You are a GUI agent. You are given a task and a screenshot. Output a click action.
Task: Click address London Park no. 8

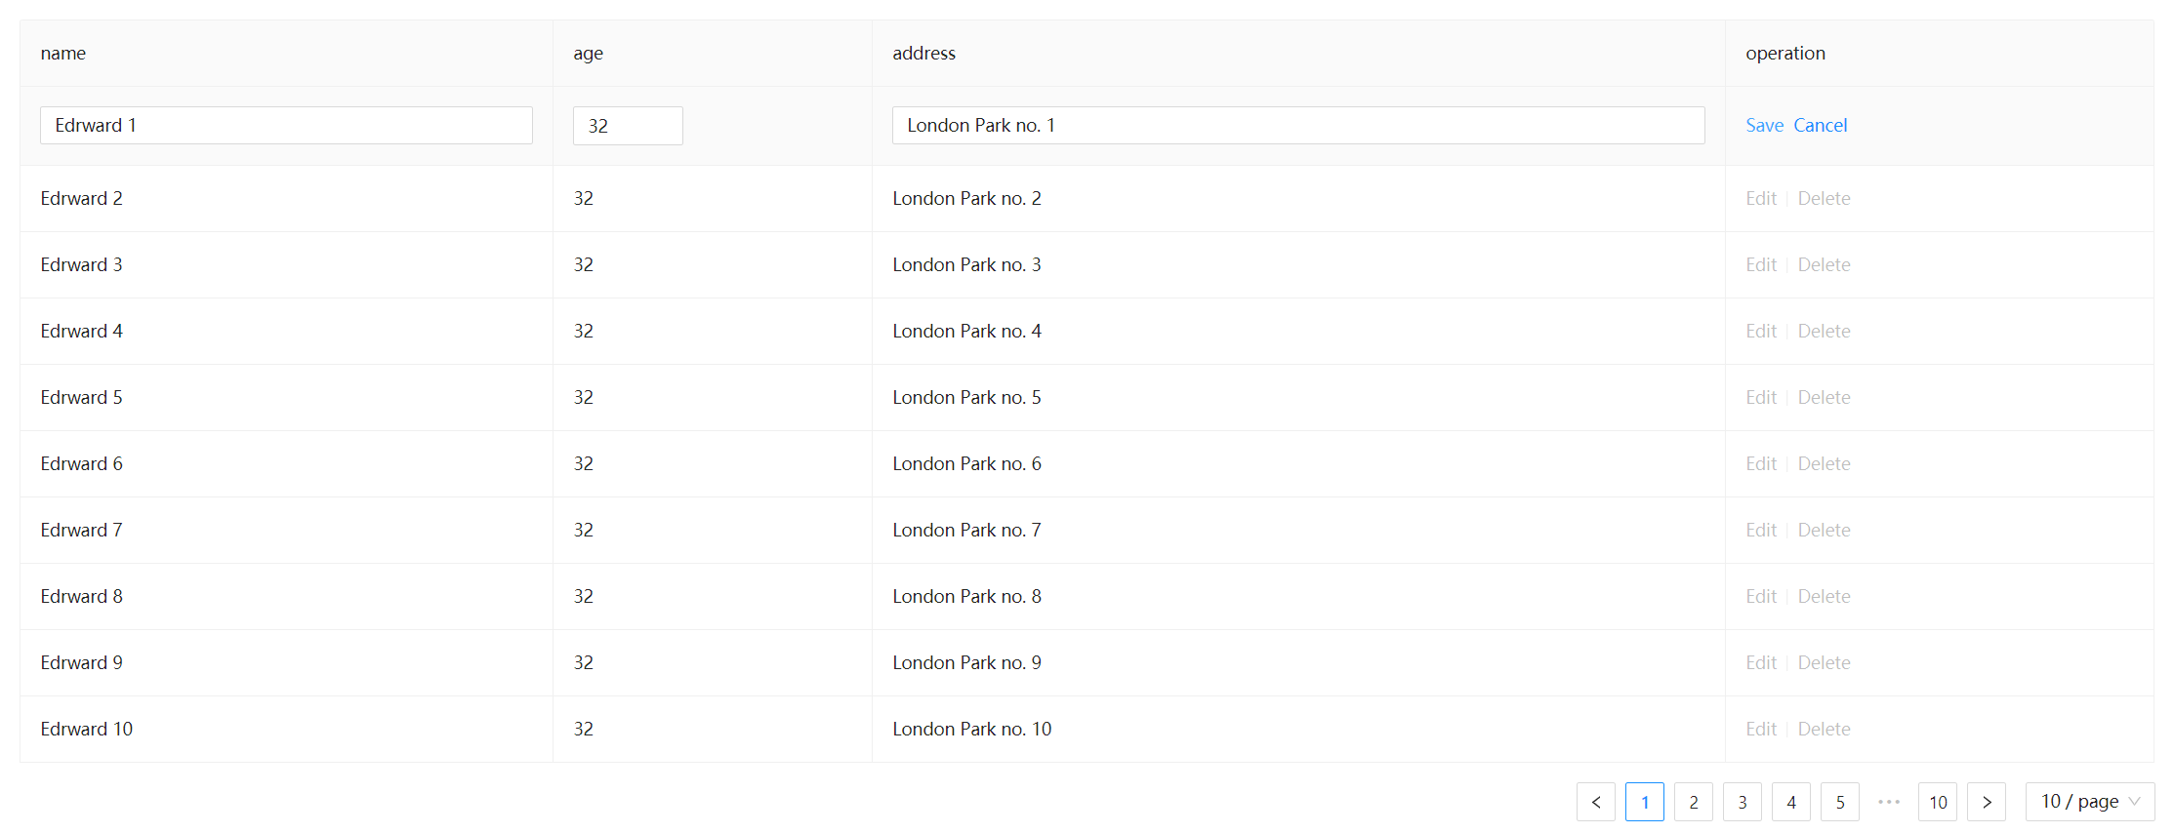966,597
